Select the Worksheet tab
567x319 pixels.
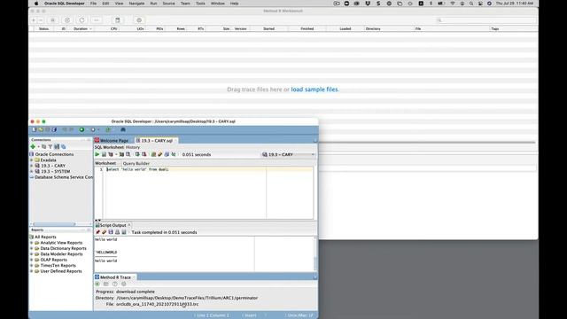105,163
